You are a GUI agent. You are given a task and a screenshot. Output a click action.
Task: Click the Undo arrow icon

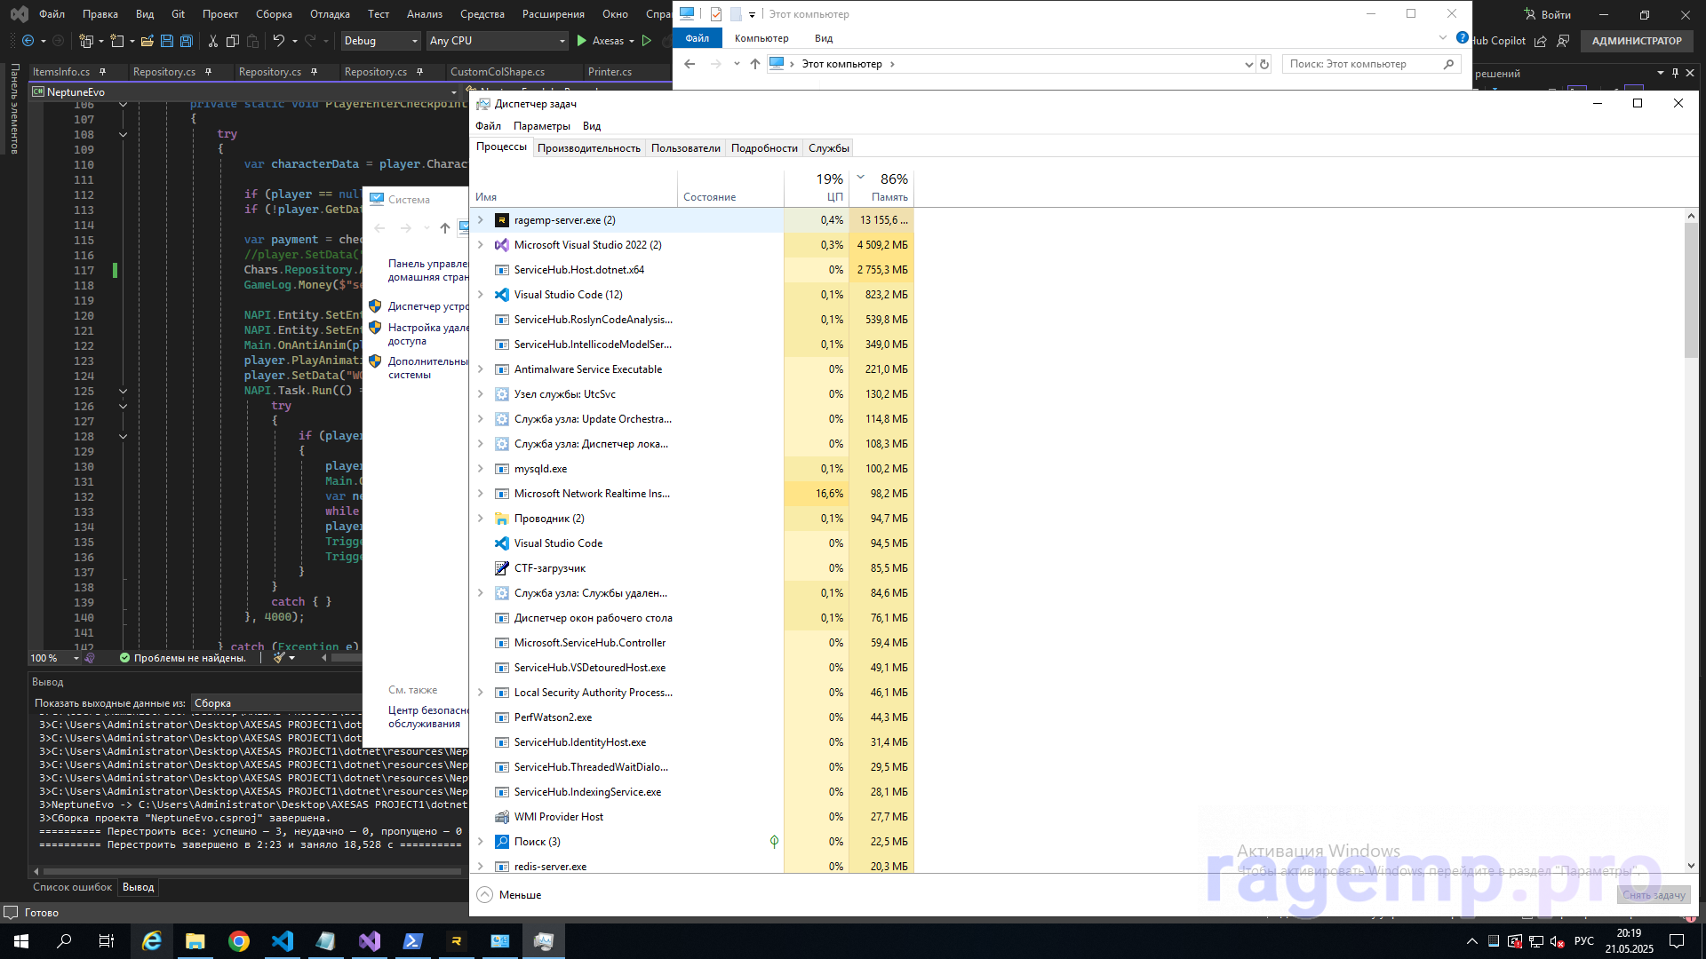pyautogui.click(x=278, y=41)
